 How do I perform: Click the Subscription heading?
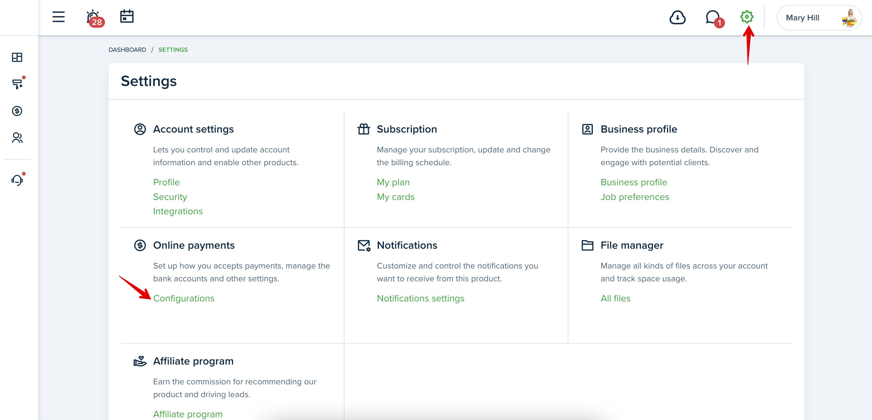(406, 129)
